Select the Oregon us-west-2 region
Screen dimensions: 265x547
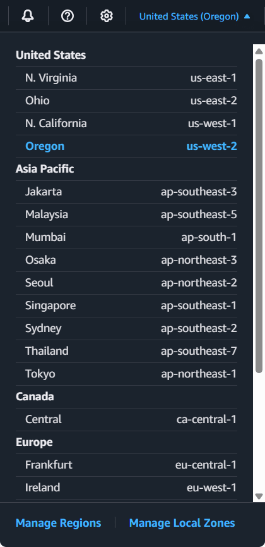126,146
